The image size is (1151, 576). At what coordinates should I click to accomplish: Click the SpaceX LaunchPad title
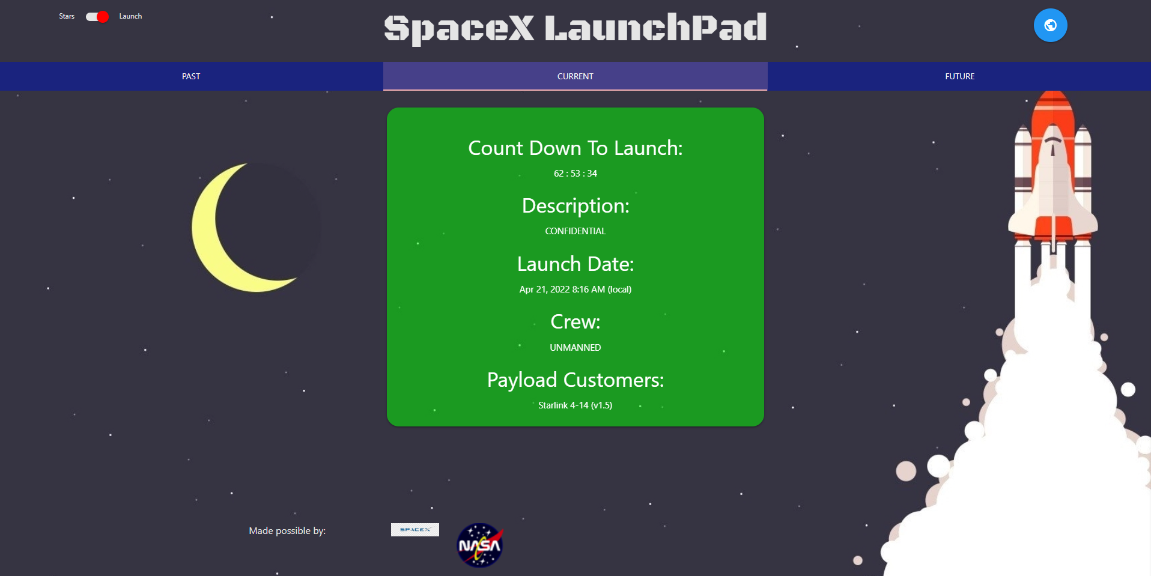tap(575, 28)
